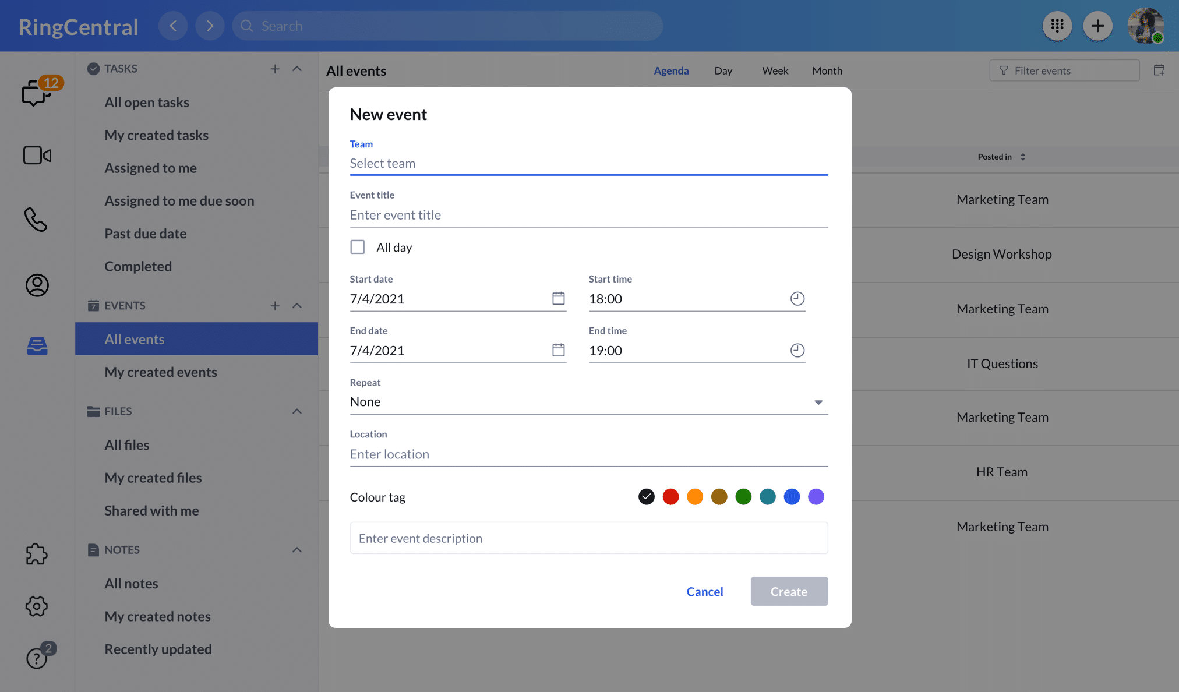This screenshot has width=1179, height=692.
Task: Open the phone calls icon
Action: coord(36,220)
